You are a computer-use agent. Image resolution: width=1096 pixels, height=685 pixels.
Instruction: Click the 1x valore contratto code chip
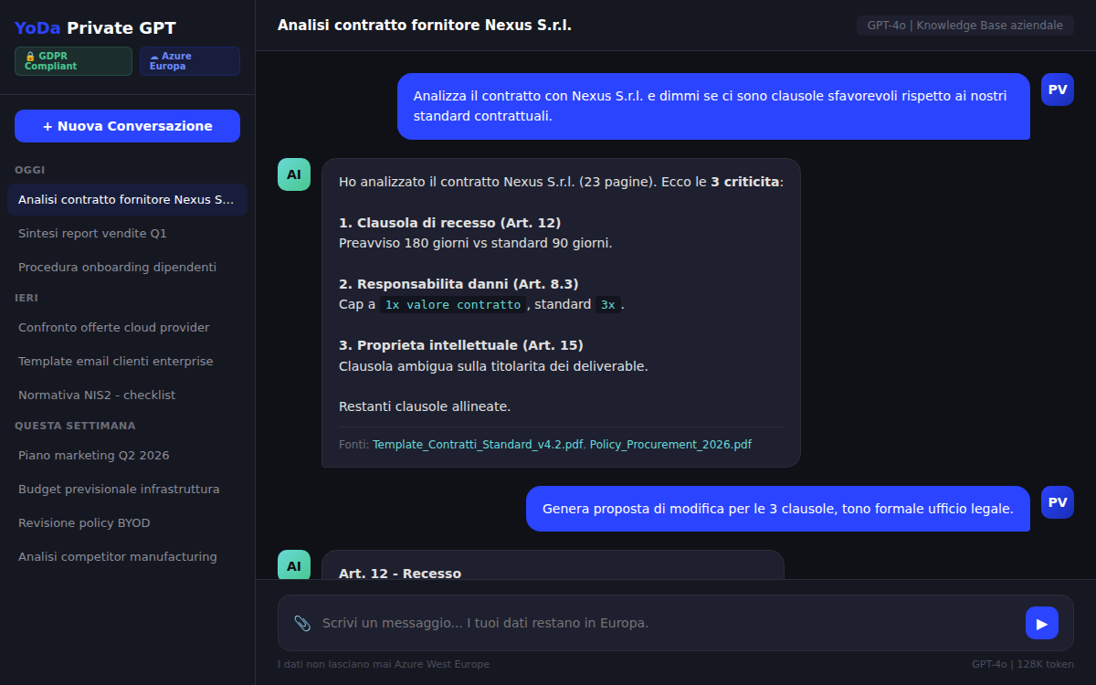(452, 305)
